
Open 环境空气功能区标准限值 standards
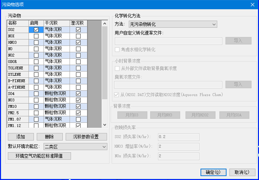(x=39, y=156)
